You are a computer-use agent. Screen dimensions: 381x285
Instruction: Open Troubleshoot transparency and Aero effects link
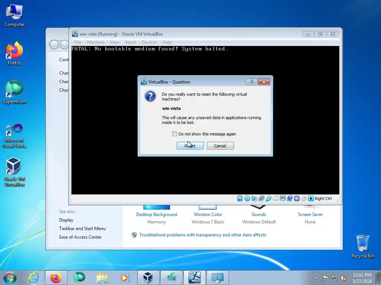[202, 235]
